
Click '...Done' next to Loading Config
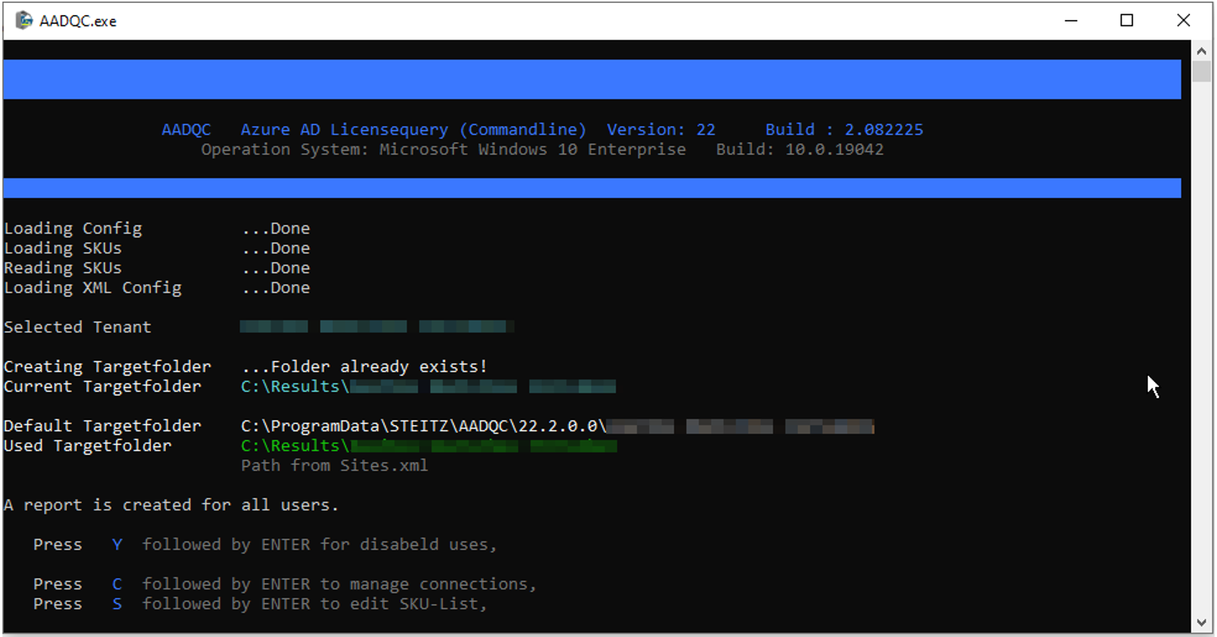click(276, 229)
